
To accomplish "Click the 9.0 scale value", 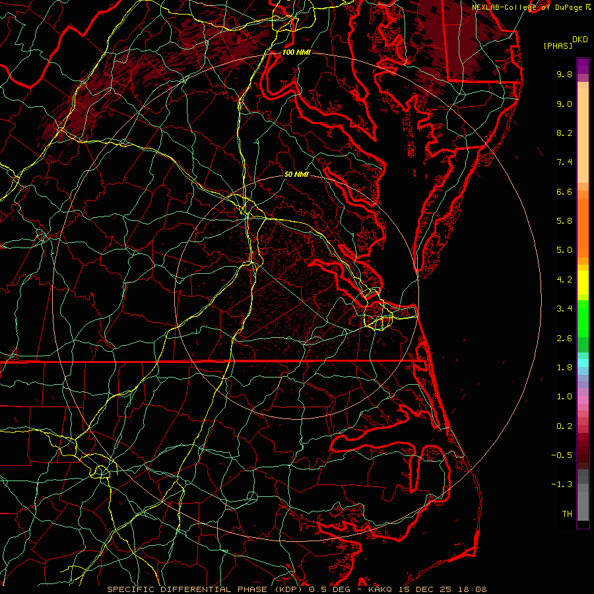I will click(564, 104).
